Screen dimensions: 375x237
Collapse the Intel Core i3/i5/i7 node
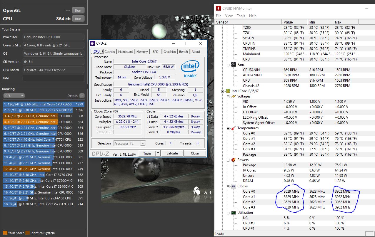coord(223,91)
